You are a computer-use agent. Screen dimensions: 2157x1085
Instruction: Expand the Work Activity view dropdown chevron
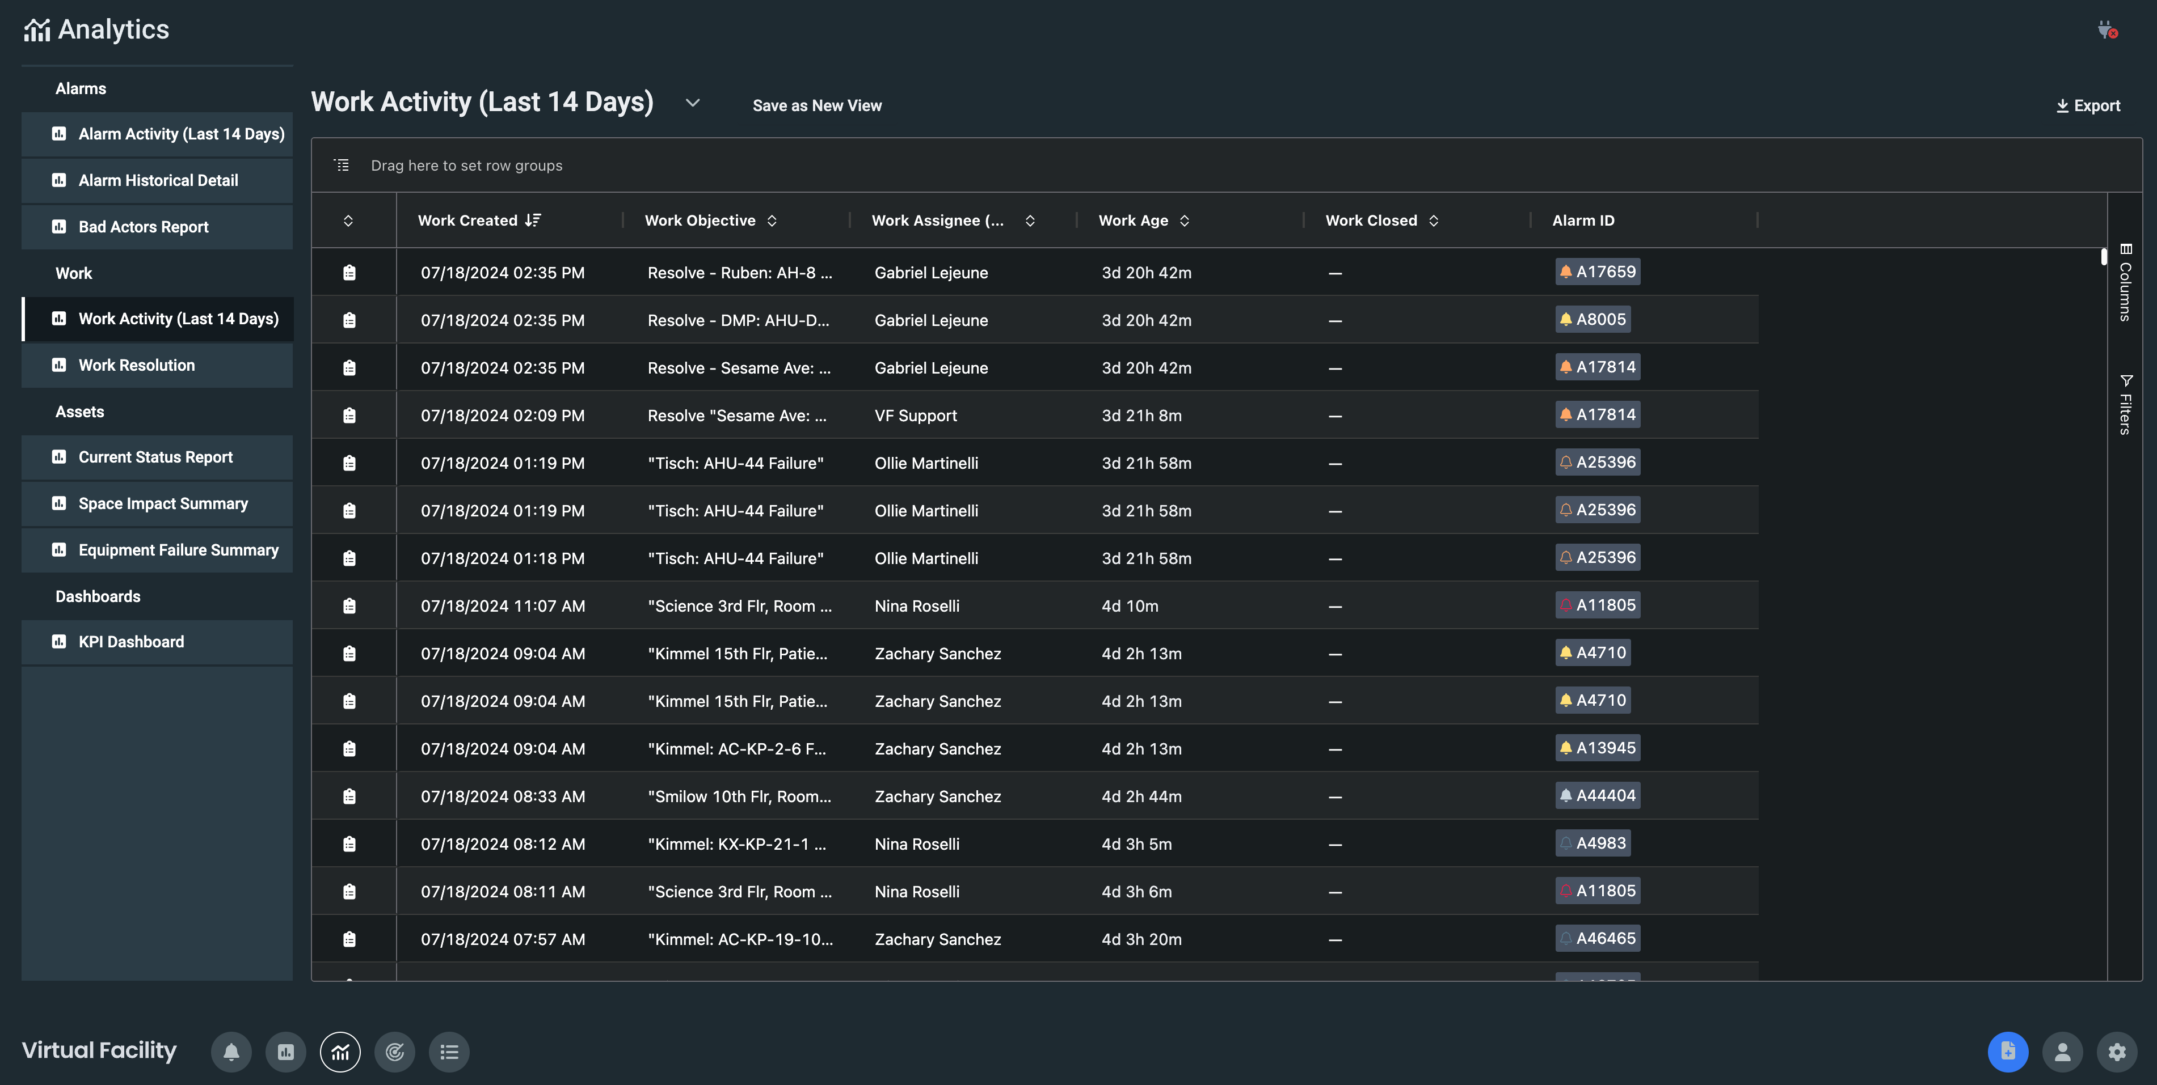click(x=693, y=103)
